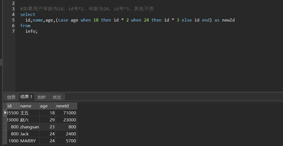
Task: Click the else keyword in the query
Action: coord(187,20)
